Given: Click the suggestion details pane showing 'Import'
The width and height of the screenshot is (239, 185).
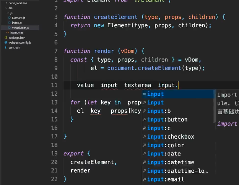Looking at the screenshot, I should click(228, 109).
